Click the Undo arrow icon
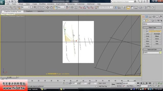 coord(3,7)
